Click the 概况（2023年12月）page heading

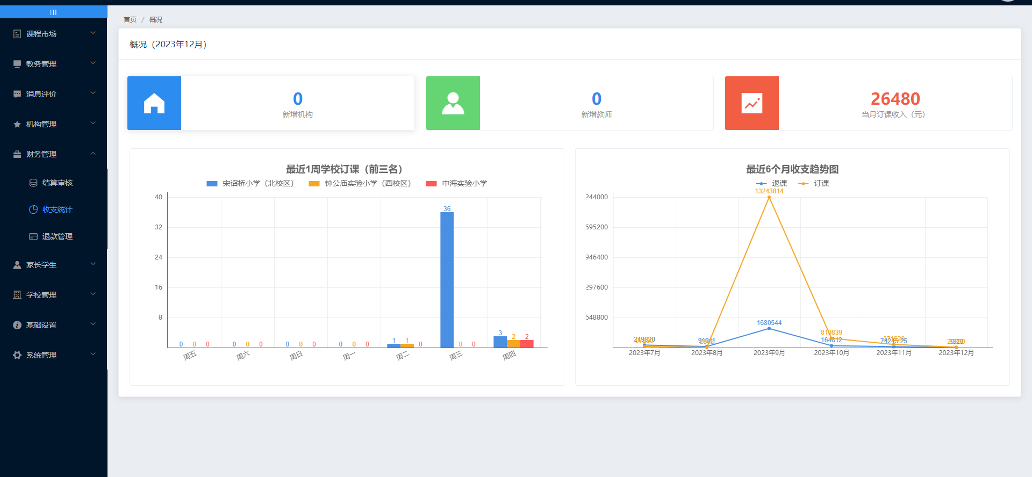(x=170, y=45)
